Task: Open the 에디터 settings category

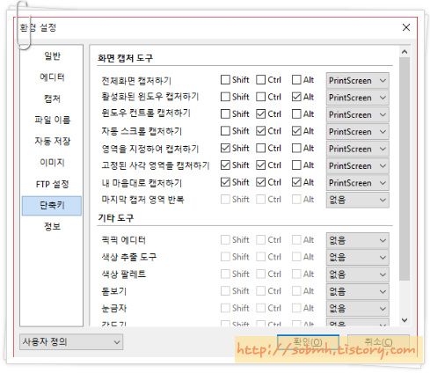Action: click(52, 77)
